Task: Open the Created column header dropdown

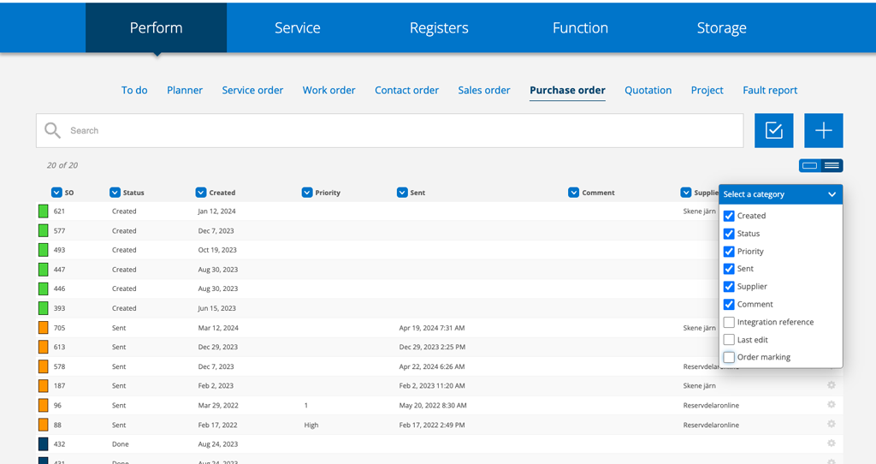Action: [x=201, y=193]
